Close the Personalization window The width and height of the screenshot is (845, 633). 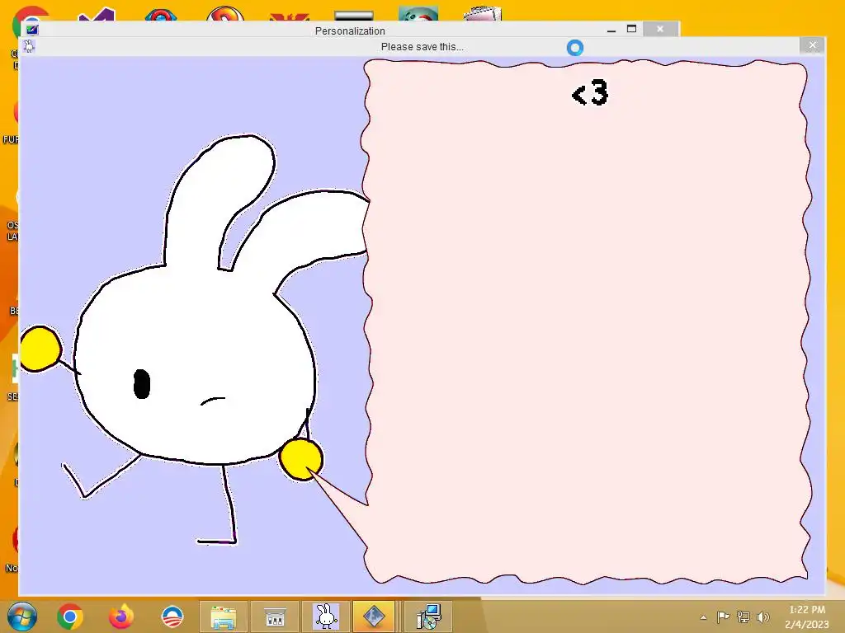click(660, 29)
